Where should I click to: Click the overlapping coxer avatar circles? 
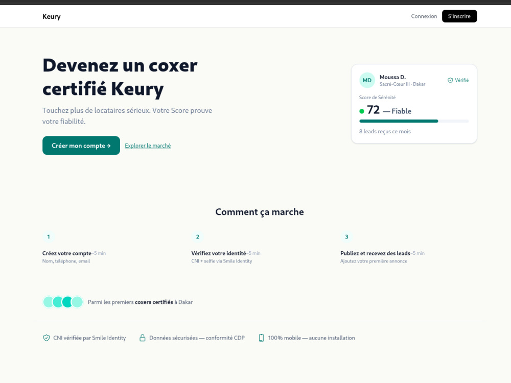tap(63, 302)
